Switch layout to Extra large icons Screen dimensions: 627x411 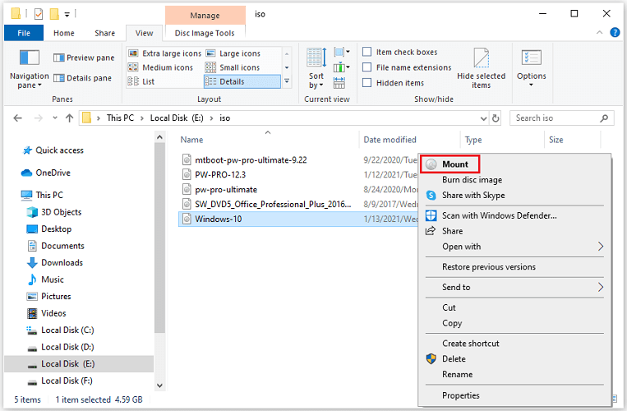click(164, 53)
